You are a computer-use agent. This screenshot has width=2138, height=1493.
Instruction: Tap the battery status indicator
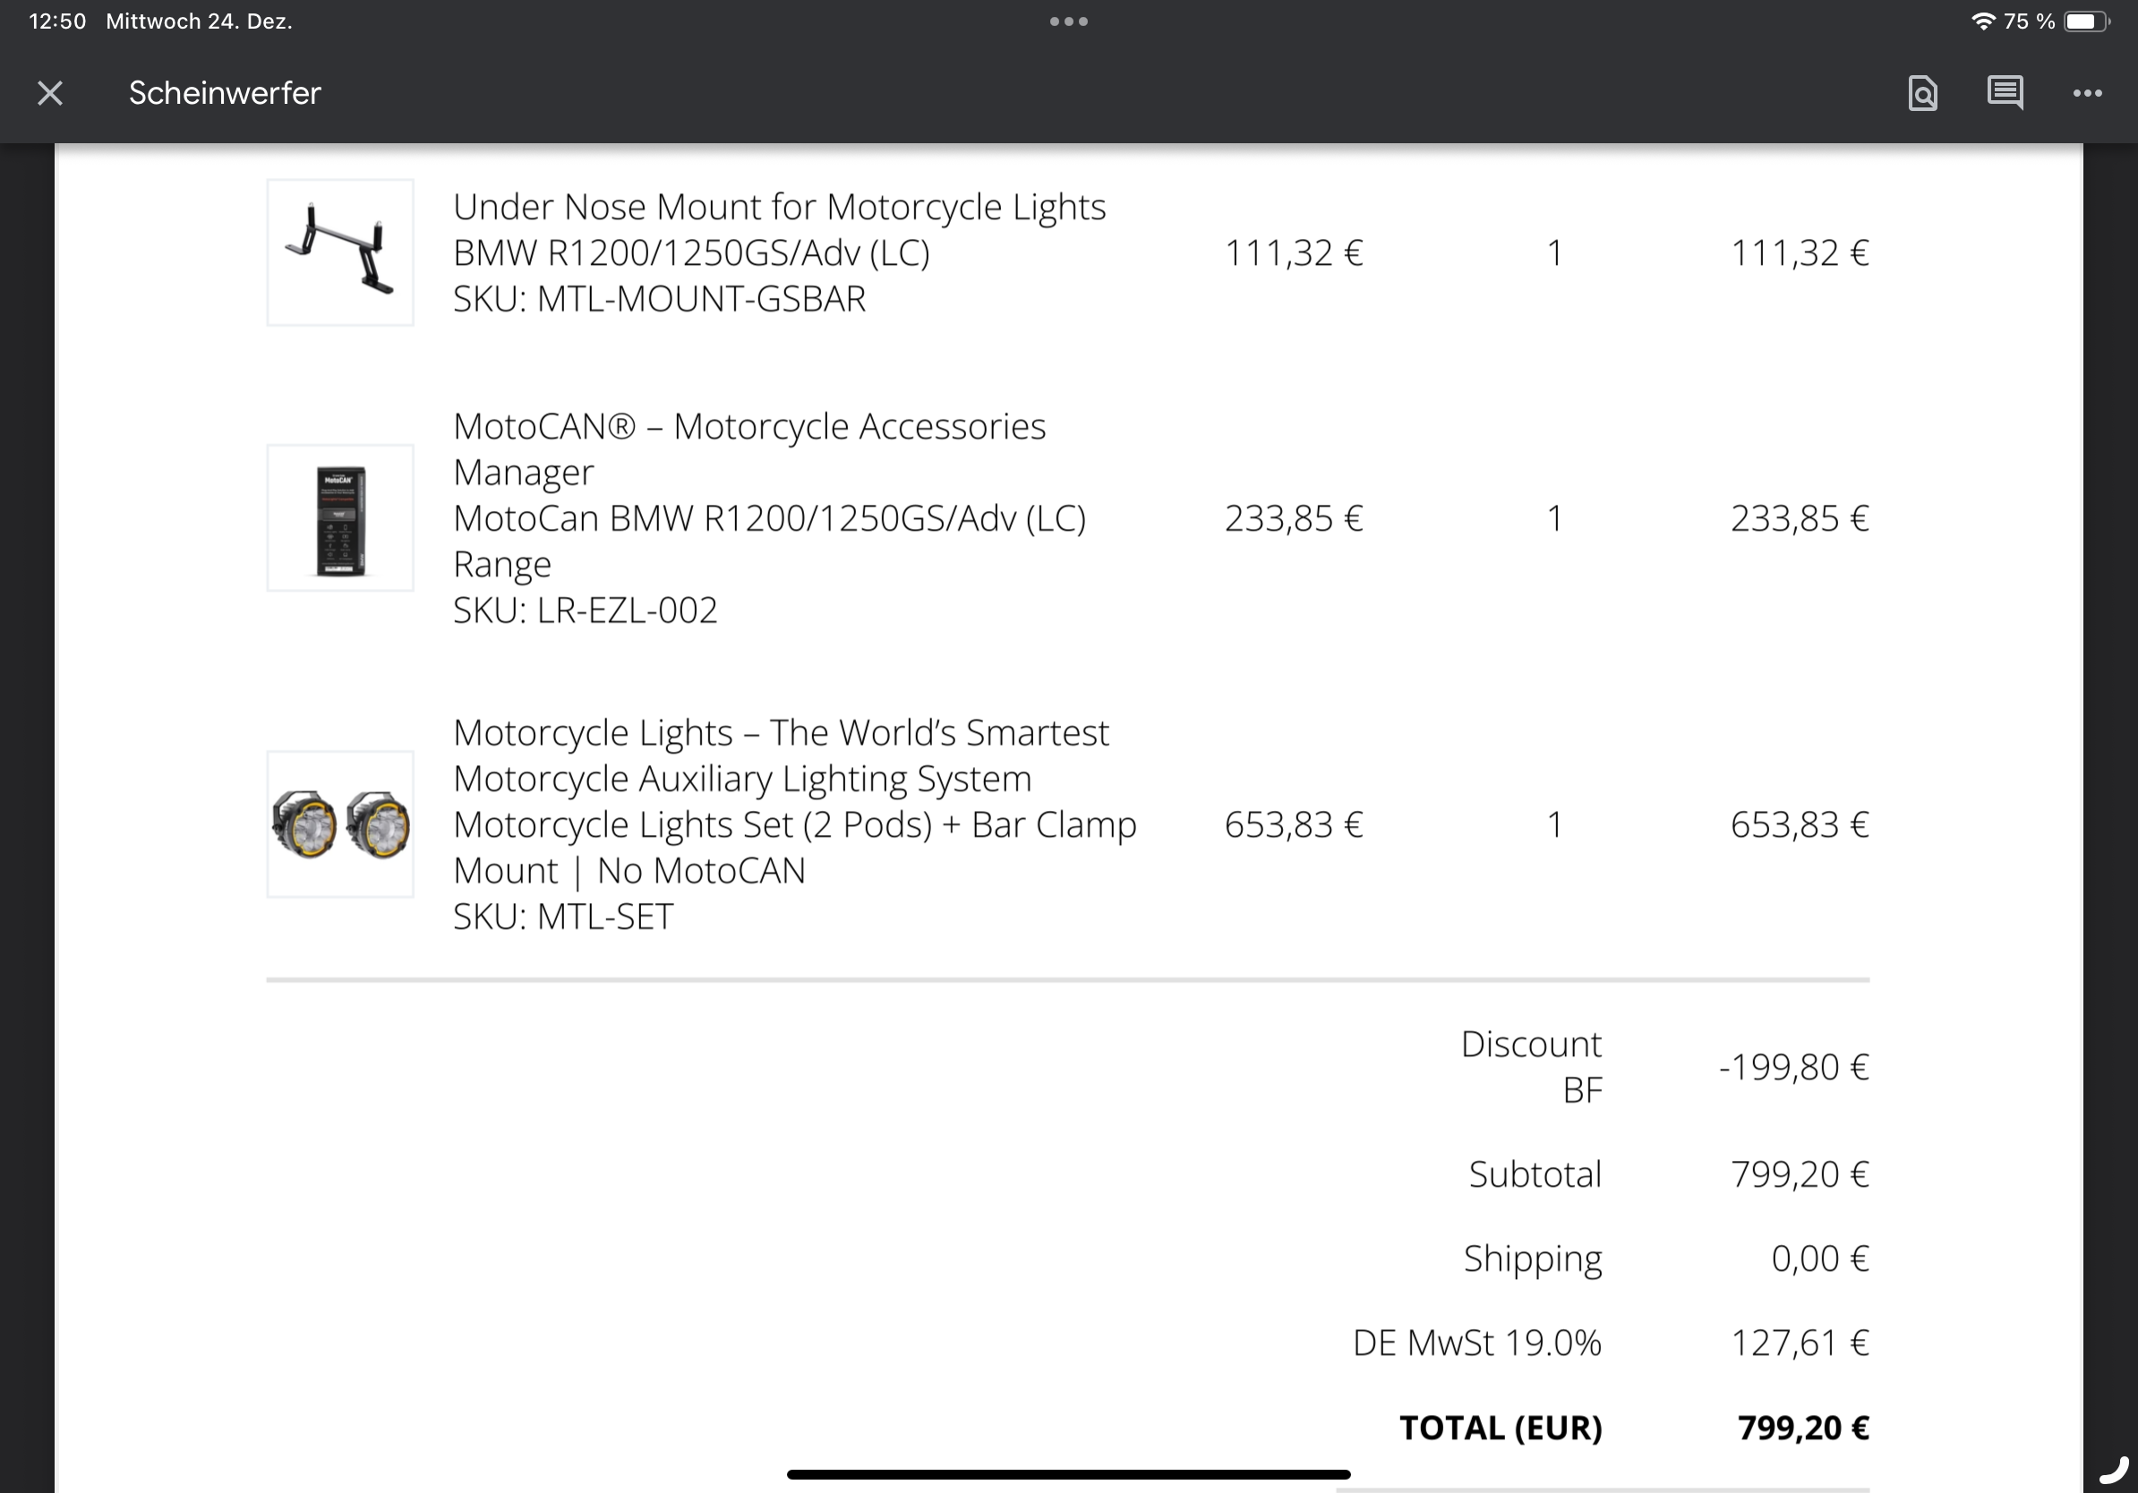click(2086, 21)
